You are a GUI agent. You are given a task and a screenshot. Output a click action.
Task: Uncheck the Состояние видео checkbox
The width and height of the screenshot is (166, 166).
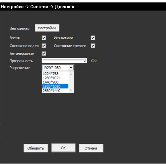coord(44,45)
